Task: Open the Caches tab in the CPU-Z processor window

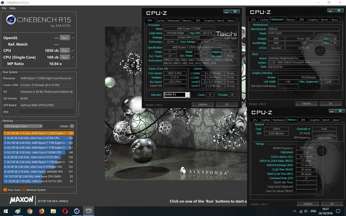Action: 160,20
